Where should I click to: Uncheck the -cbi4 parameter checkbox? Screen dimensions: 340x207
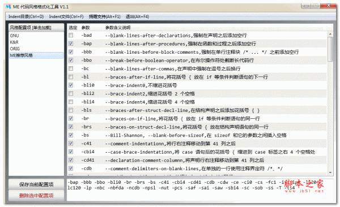[x=71, y=152]
